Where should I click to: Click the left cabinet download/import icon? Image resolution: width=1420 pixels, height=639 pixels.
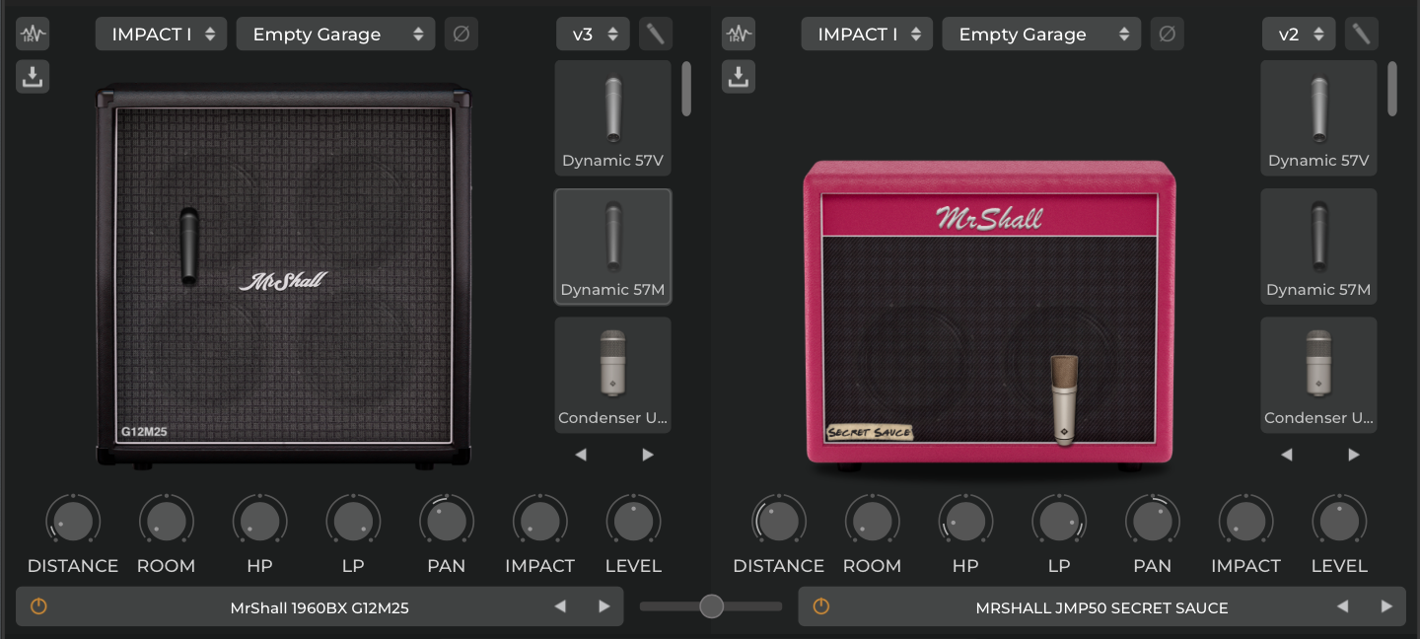point(33,77)
